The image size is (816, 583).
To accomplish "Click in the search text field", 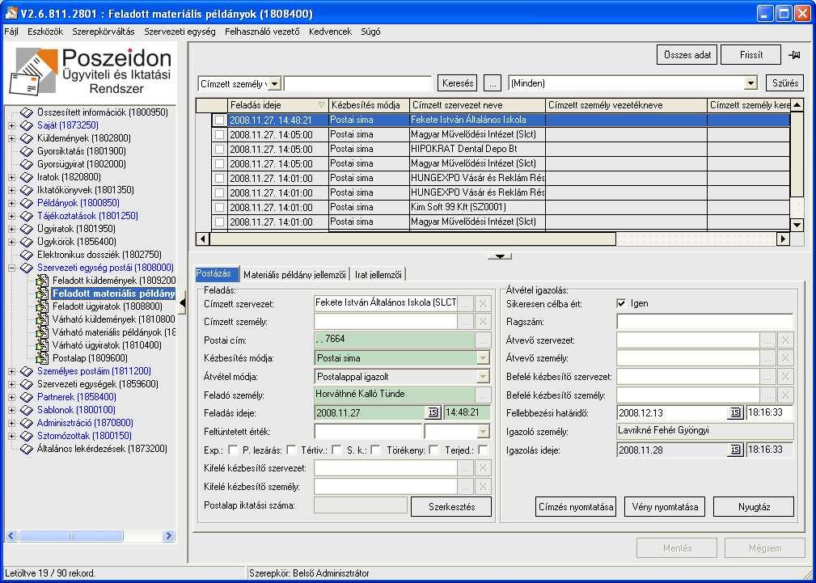I will click(x=358, y=83).
